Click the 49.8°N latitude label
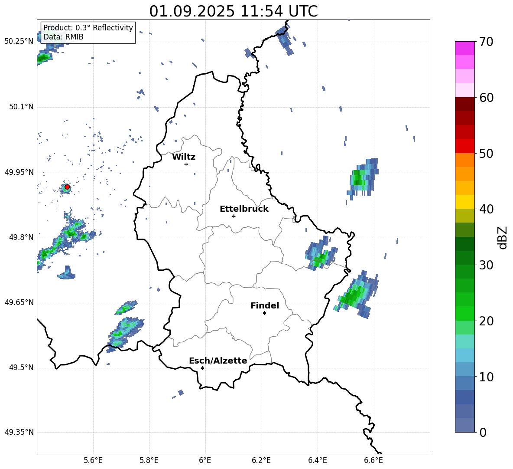 (x=21, y=237)
